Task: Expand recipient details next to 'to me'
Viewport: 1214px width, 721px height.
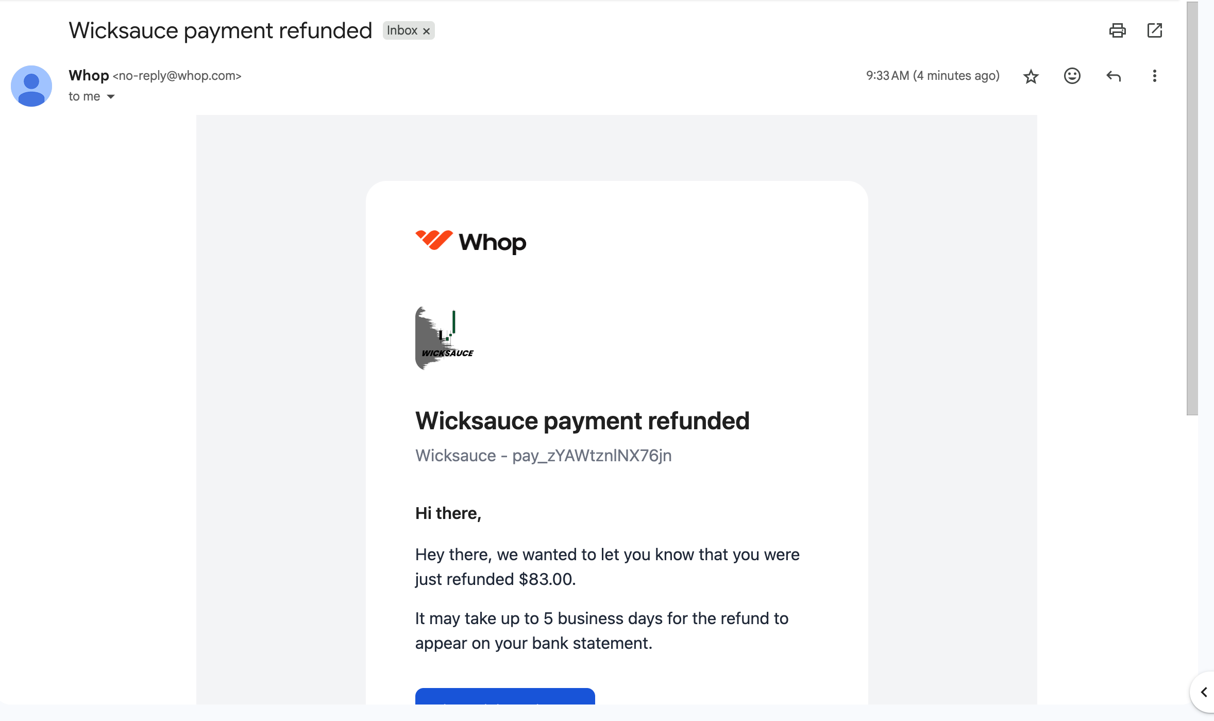Action: tap(111, 97)
